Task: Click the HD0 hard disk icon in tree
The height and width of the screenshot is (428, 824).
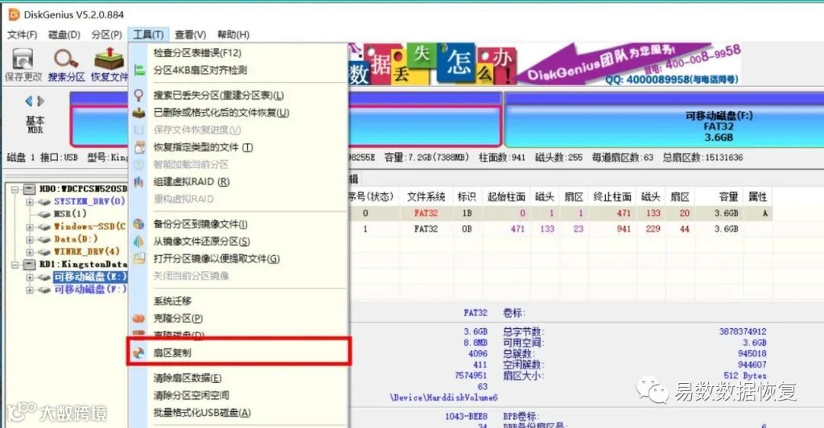Action: click(x=30, y=189)
